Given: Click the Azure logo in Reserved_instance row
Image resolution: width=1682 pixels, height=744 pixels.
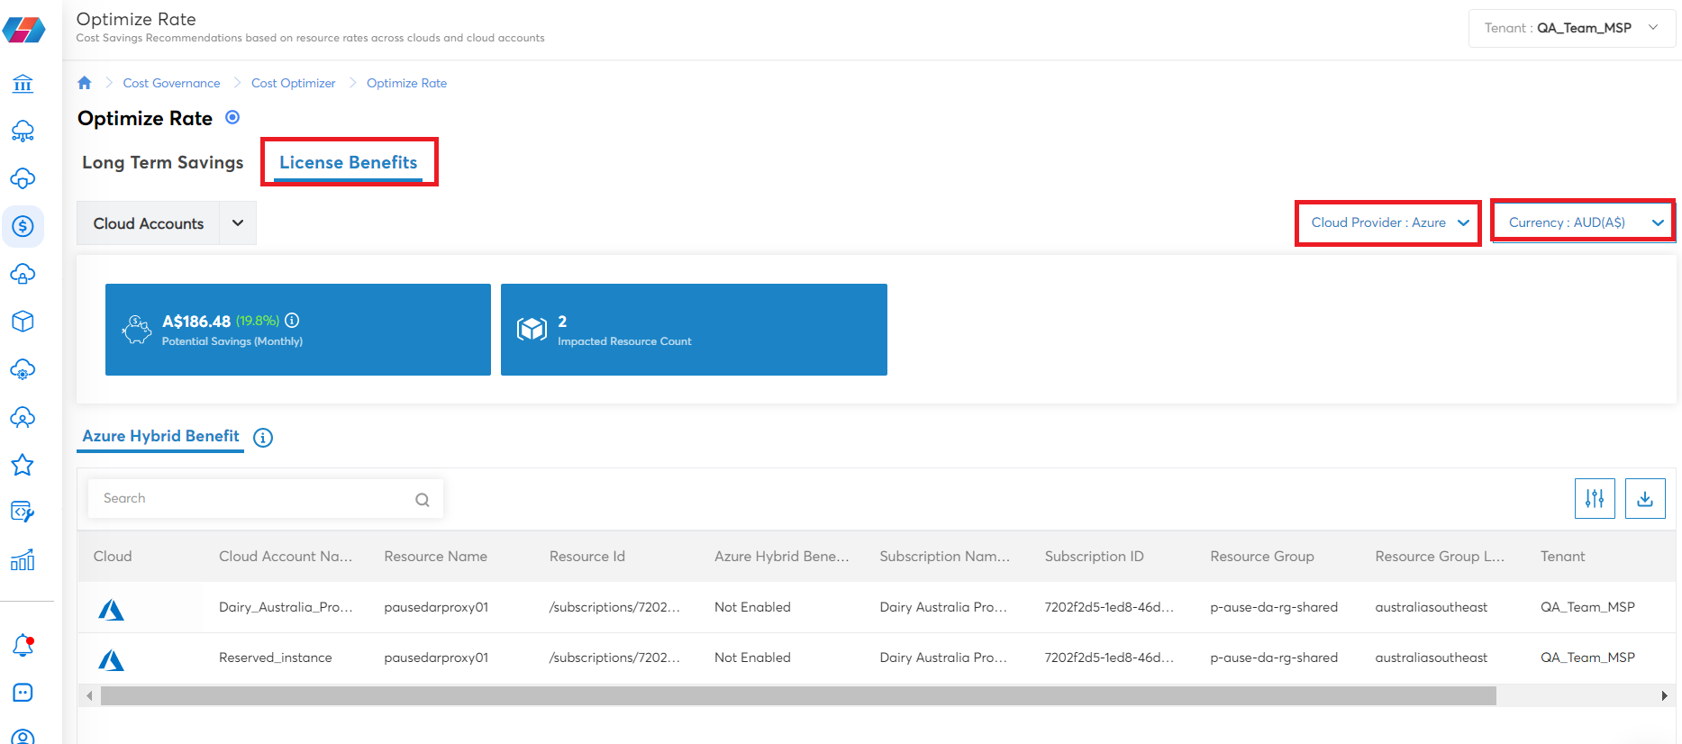Looking at the screenshot, I should click(x=111, y=660).
